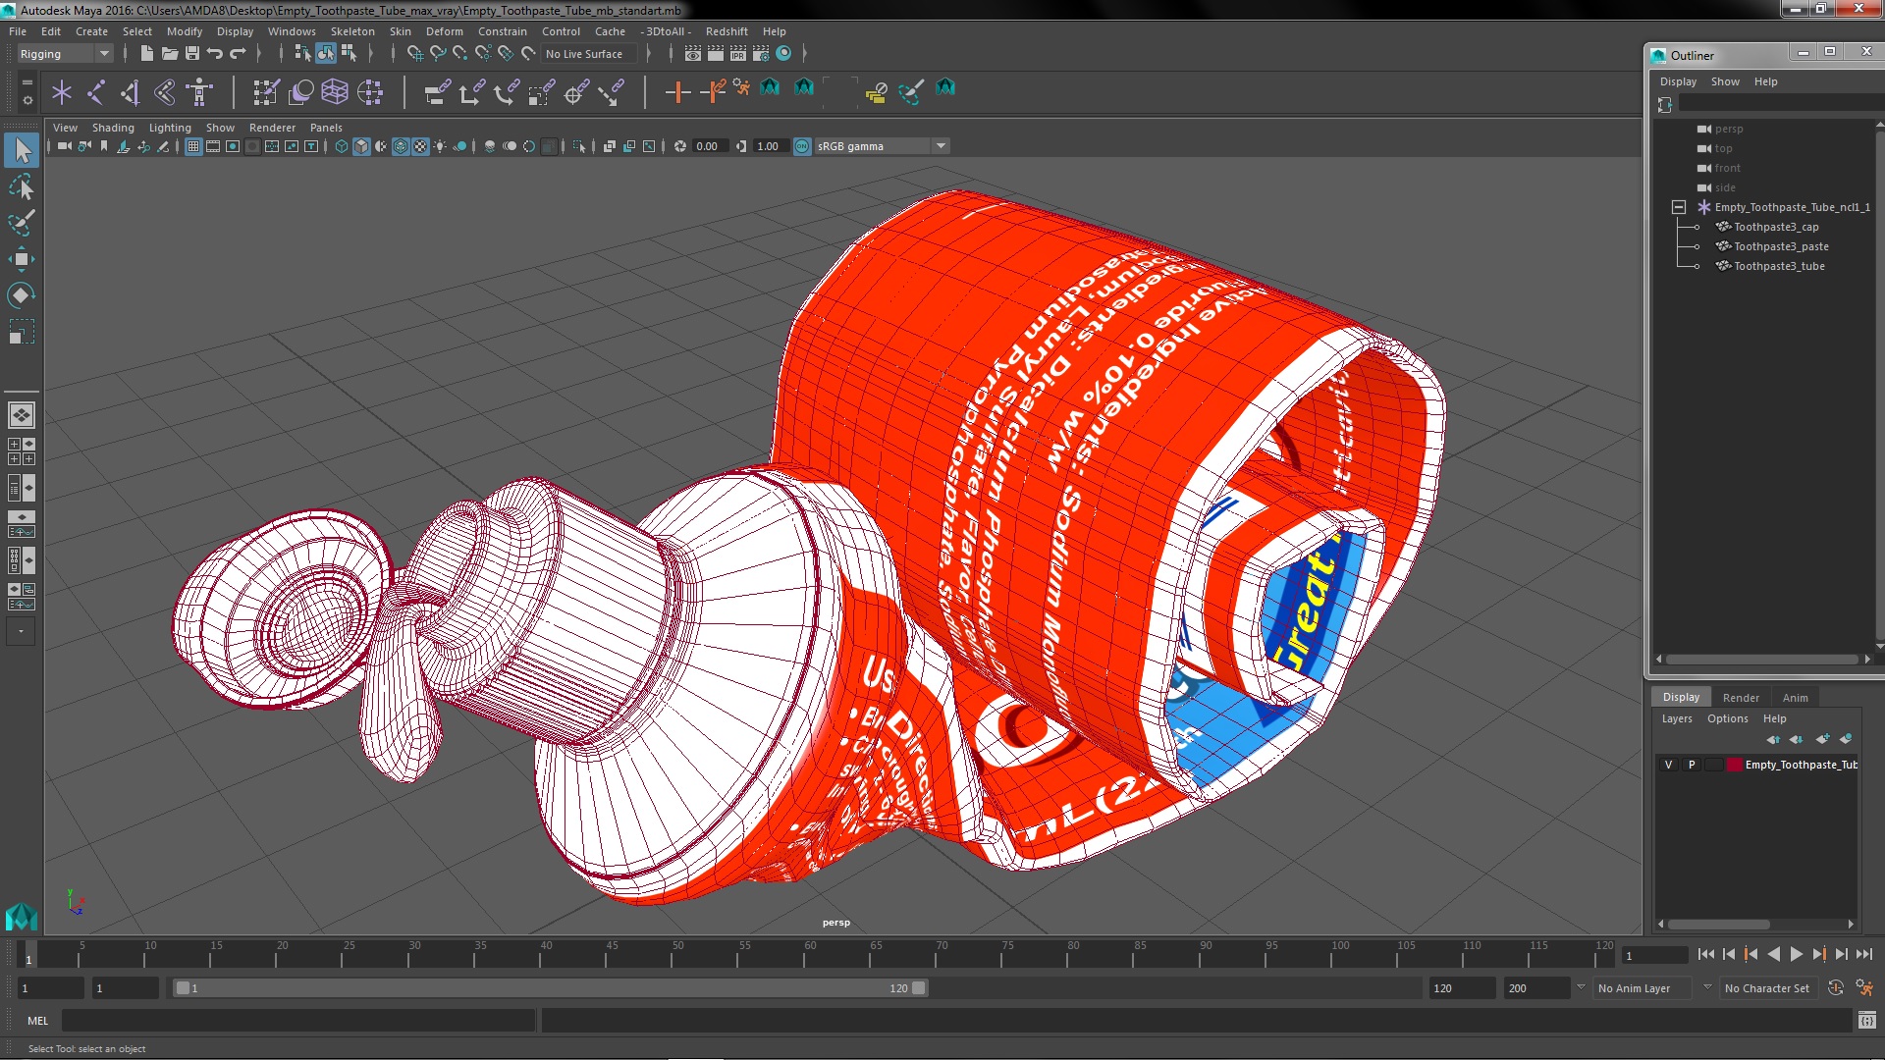The height and width of the screenshot is (1060, 1885).
Task: Click the Undo arrow icon
Action: pos(215,53)
